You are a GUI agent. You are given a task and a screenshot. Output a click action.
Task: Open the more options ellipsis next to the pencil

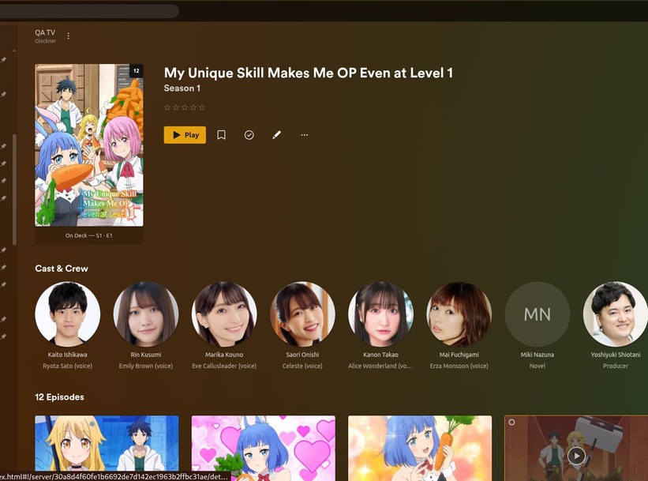[305, 135]
